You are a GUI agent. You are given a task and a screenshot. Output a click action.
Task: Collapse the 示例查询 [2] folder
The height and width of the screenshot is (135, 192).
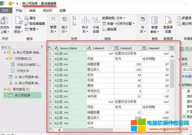[7, 59]
